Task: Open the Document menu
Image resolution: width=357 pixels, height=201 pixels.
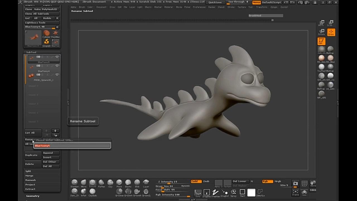Action: coord(101,7)
